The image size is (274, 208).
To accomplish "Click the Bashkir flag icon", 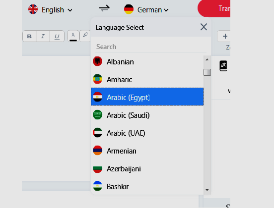I will point(97,186).
